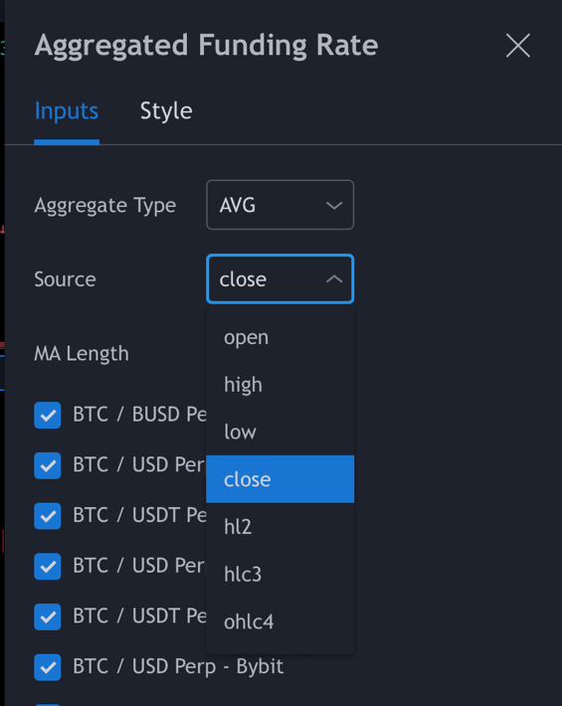Choose open from Source list

click(x=281, y=337)
